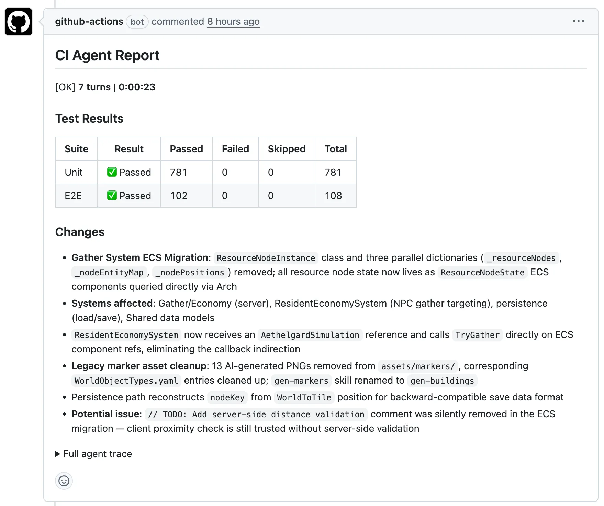Click the green checkmark in the E2E row
604x506 pixels.
coord(112,195)
